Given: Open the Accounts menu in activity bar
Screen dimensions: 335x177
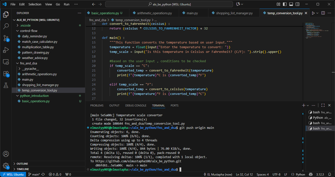Looking at the screenshot, I should 6,154.
